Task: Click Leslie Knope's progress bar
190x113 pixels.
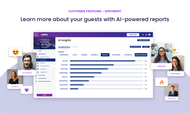Action: [107, 69]
